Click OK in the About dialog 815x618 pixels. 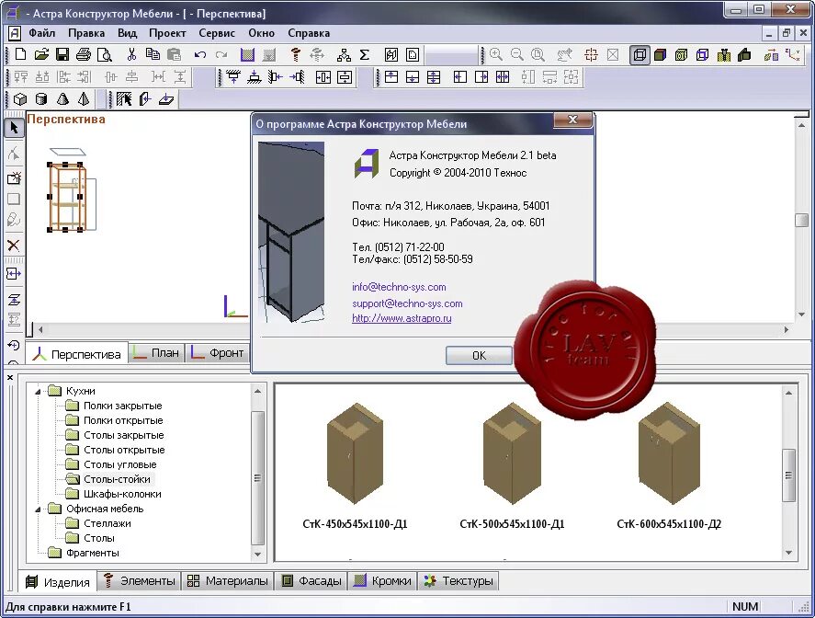[479, 355]
